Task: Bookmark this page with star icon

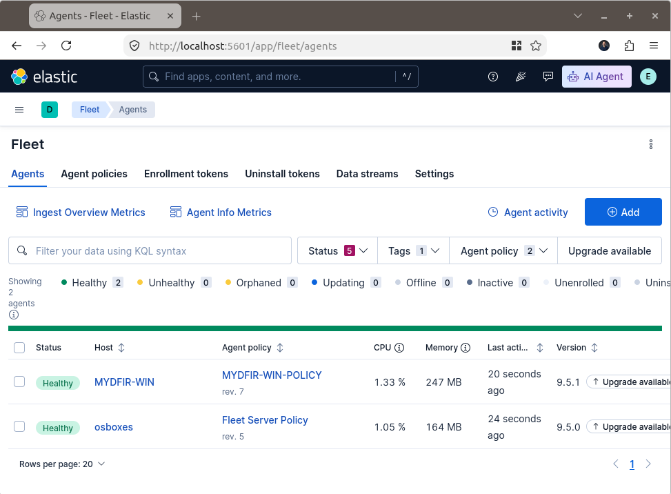Action: click(536, 46)
